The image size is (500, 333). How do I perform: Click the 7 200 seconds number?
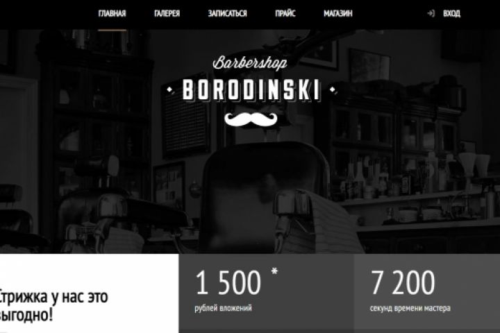pyautogui.click(x=403, y=282)
